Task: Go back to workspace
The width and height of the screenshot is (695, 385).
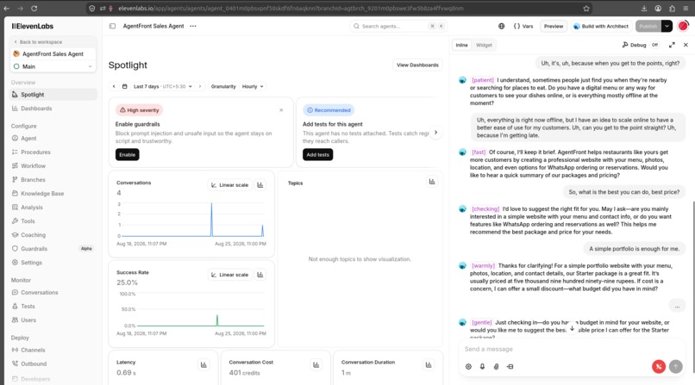Action: pos(38,42)
